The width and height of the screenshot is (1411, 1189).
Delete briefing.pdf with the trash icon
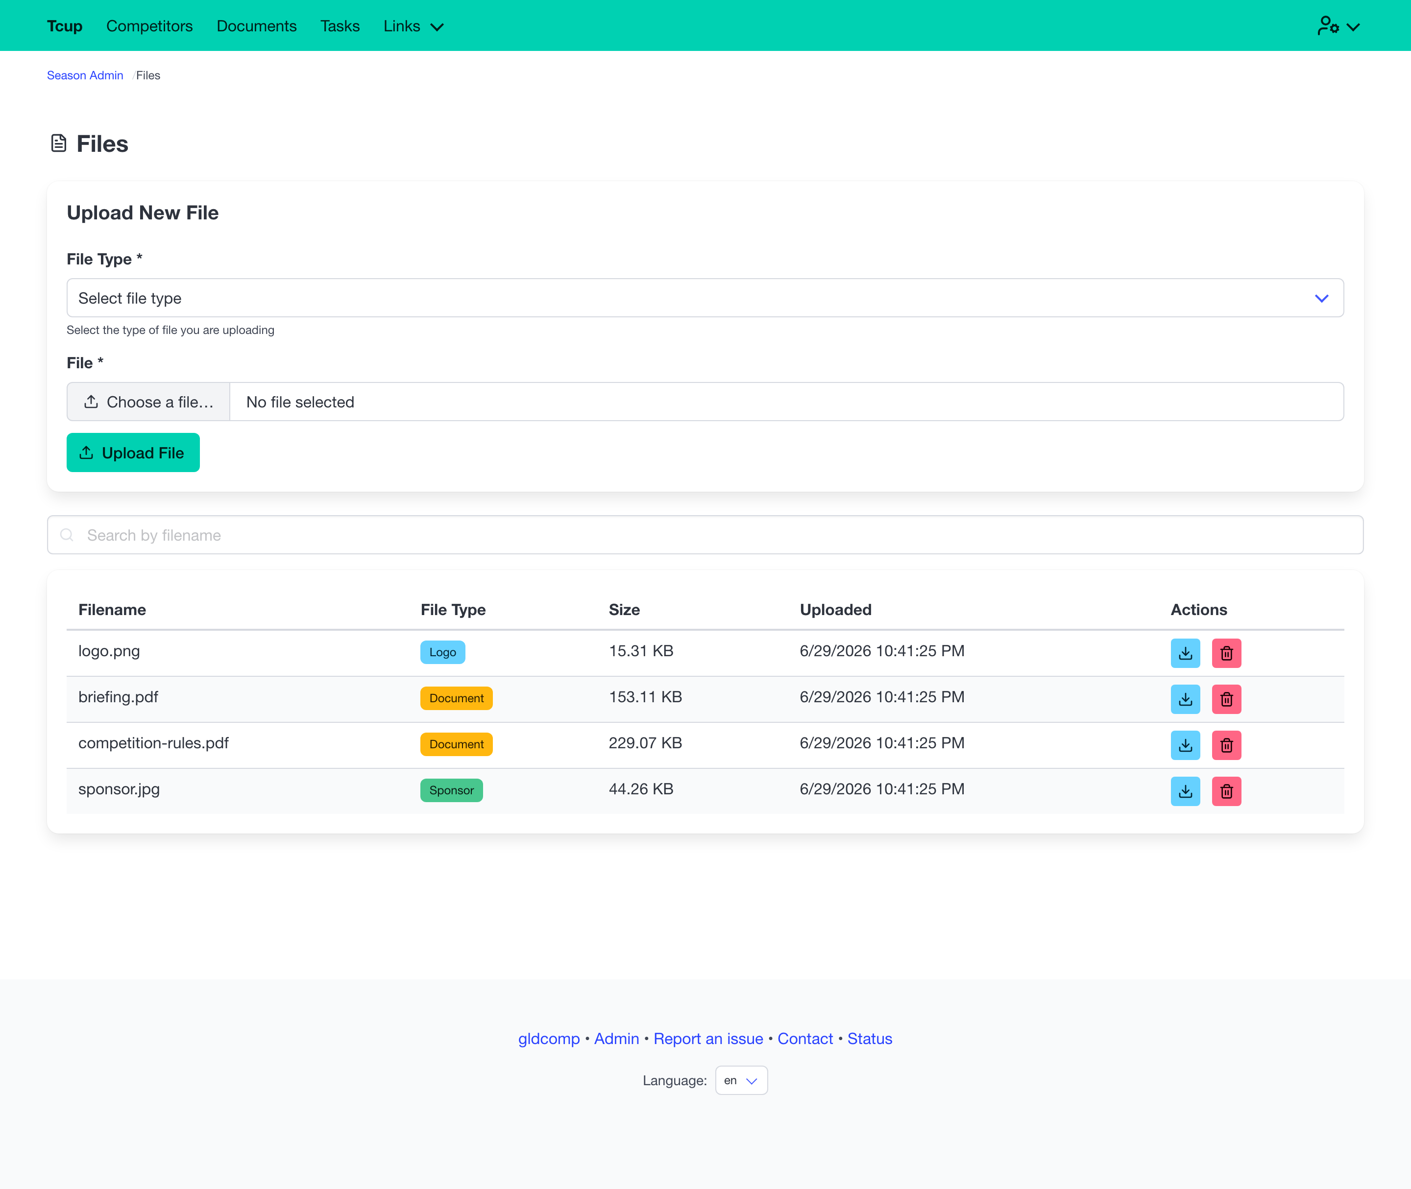(1226, 699)
